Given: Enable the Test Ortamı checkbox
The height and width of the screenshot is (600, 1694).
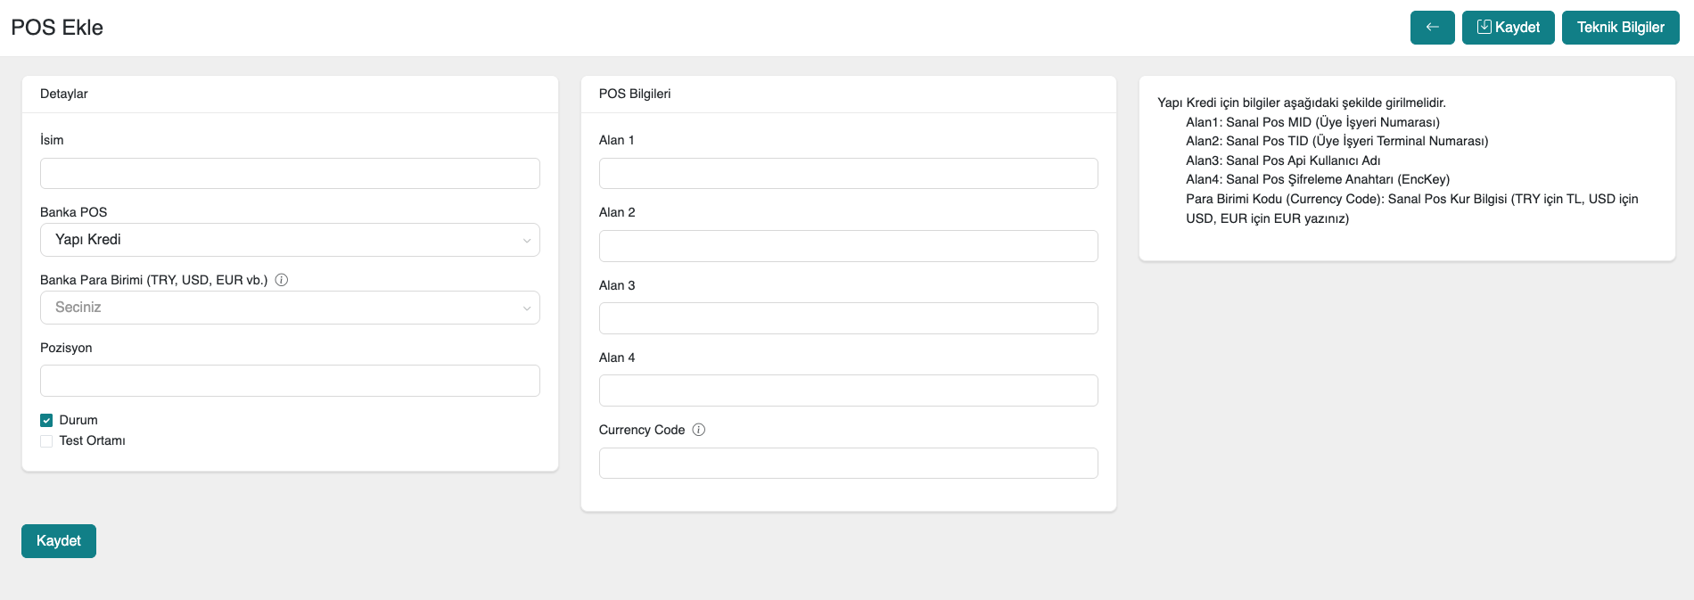Looking at the screenshot, I should tap(46, 441).
